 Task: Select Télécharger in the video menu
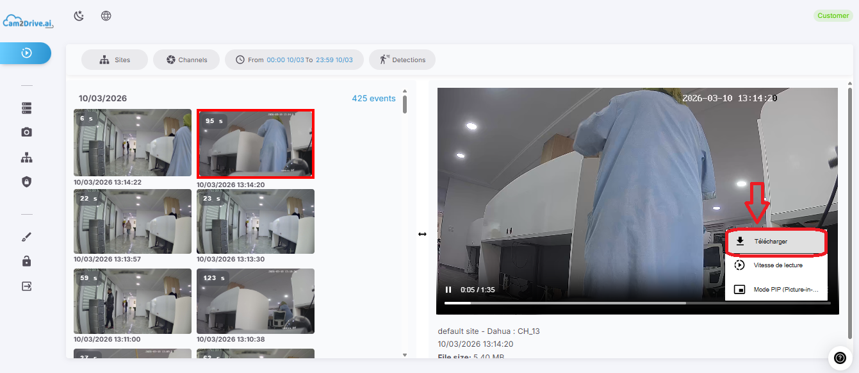tap(776, 242)
